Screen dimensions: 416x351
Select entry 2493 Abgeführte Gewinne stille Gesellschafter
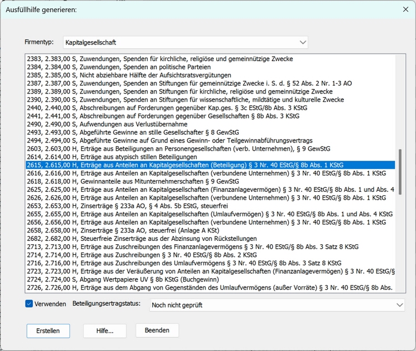[210, 132]
